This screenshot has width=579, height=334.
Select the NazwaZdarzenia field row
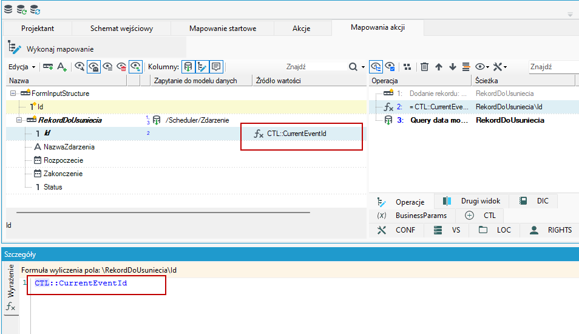(x=186, y=147)
